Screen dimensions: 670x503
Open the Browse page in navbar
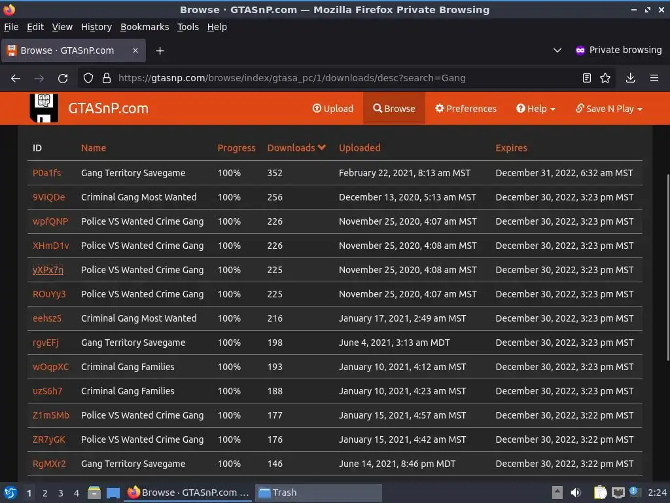(394, 109)
